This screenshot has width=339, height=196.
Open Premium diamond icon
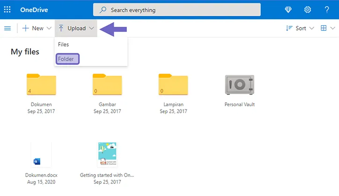288,10
